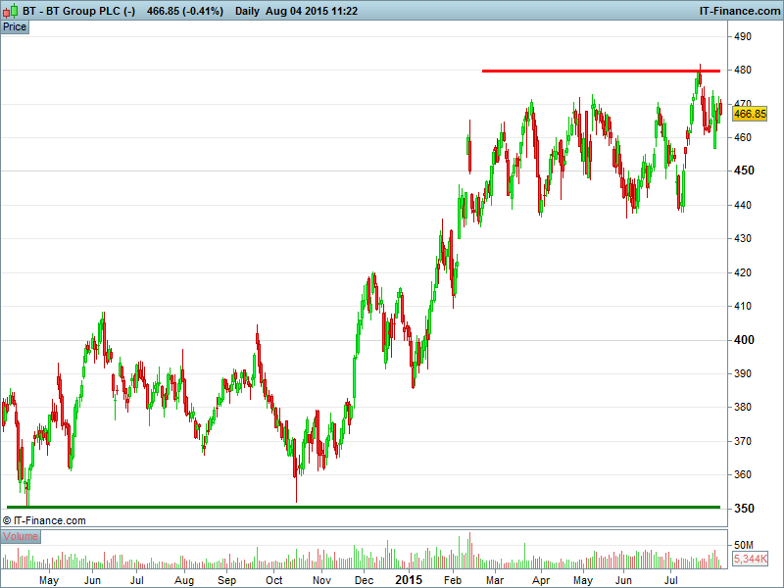This screenshot has height=588, width=784.
Task: Click the 5,344K volume value tag
Action: [x=750, y=559]
